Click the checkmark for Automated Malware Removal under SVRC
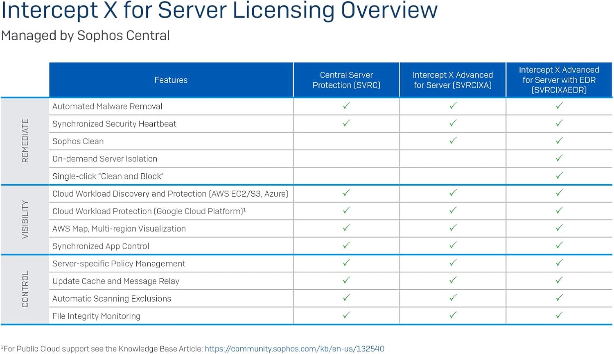This screenshot has width=614, height=354. point(346,106)
